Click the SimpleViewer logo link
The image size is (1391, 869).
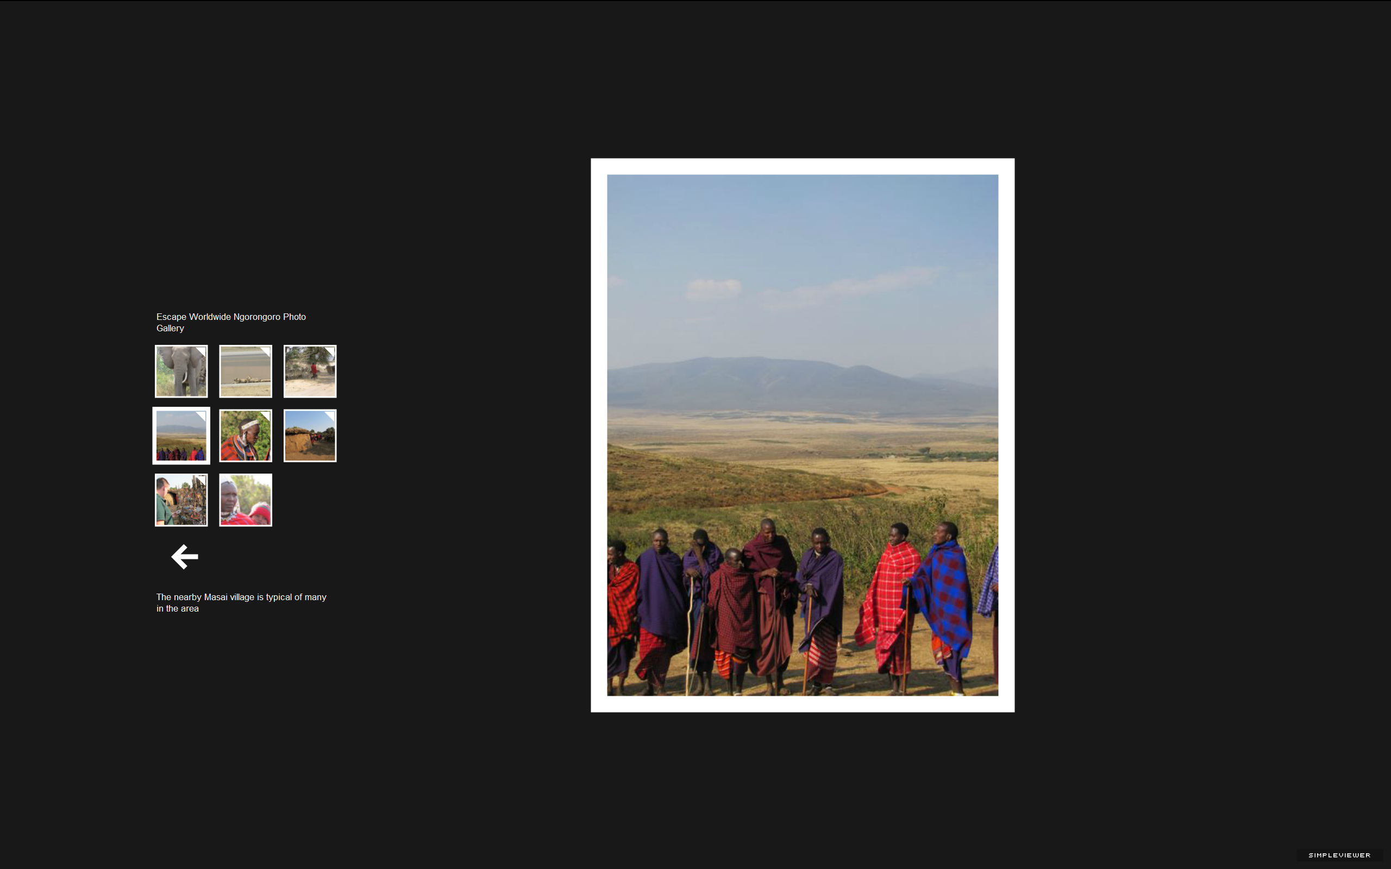tap(1339, 855)
